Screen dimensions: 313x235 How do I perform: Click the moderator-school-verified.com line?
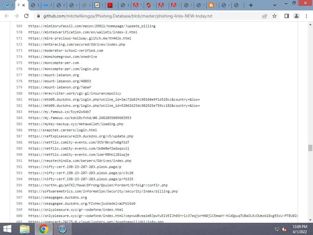click(x=66, y=50)
